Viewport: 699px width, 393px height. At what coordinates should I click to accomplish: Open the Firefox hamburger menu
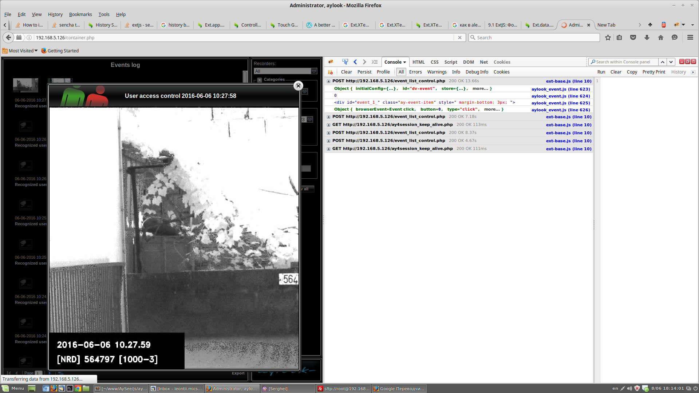(690, 37)
